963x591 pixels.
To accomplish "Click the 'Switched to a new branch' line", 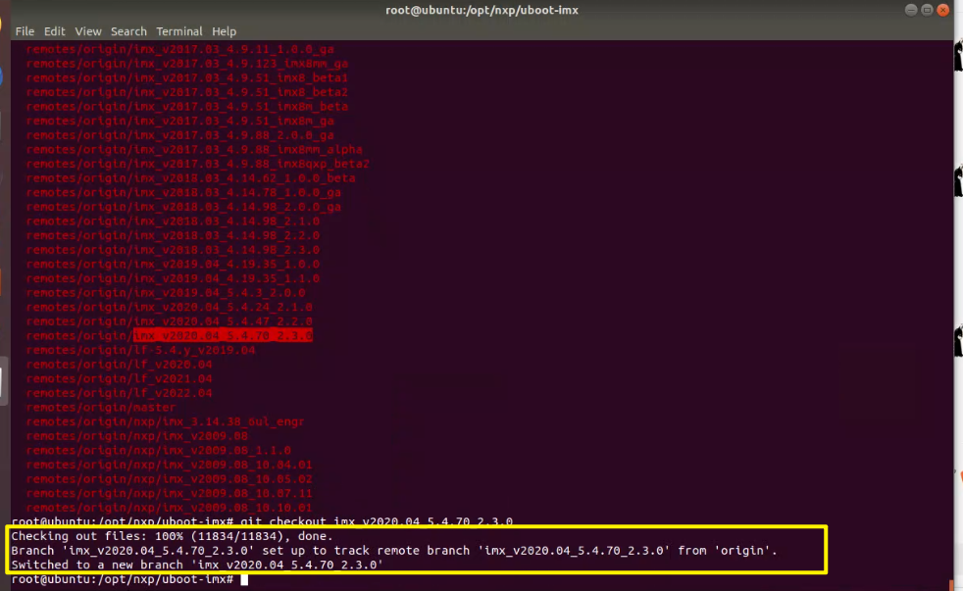I will pos(197,565).
